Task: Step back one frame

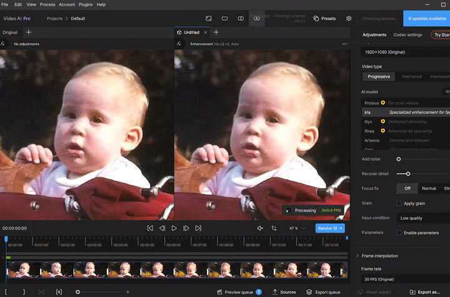Action: [162, 228]
